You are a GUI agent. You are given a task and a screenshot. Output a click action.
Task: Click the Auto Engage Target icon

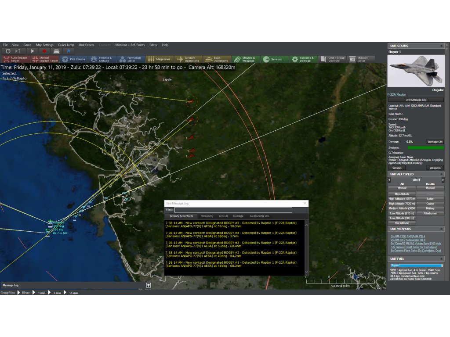pos(7,59)
